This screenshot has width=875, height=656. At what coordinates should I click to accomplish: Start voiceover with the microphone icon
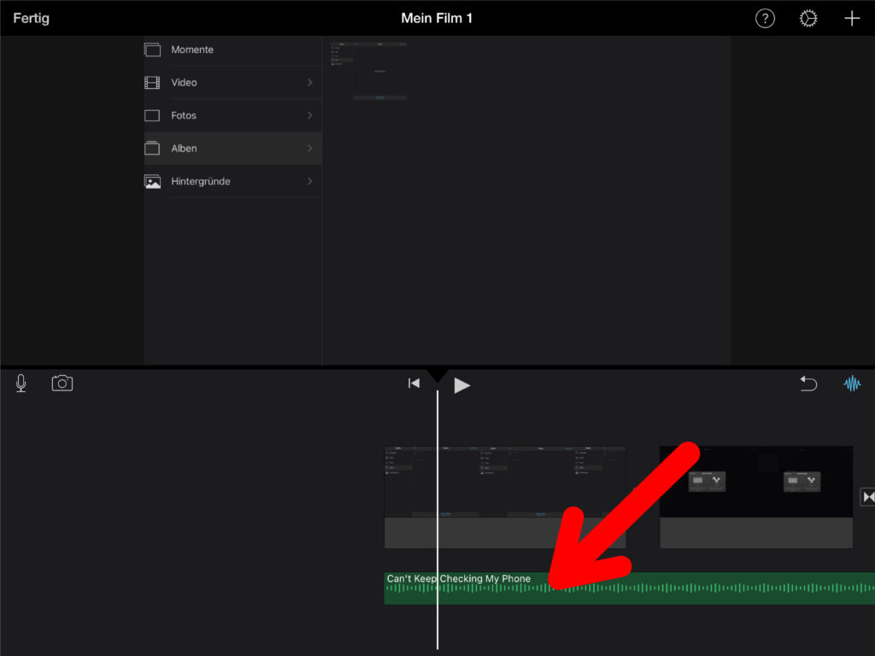[21, 384]
